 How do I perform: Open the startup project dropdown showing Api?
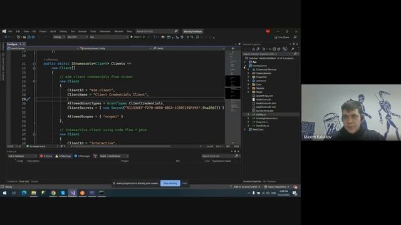(108, 37)
